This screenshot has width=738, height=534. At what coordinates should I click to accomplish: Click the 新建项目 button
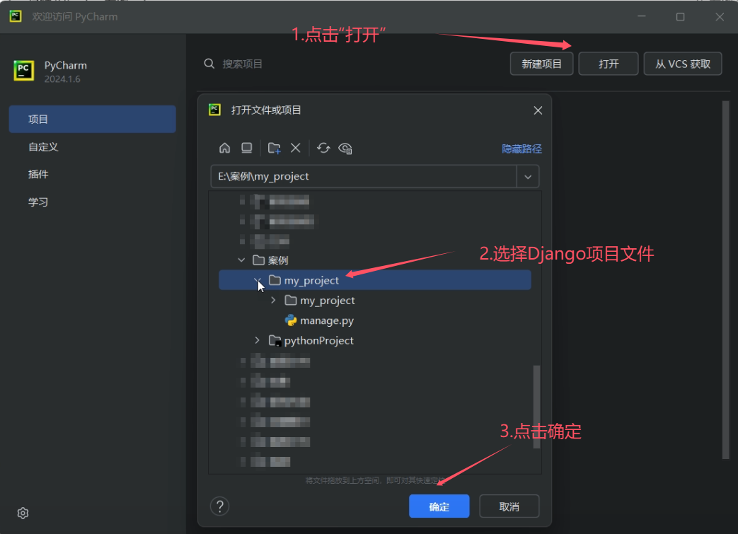click(542, 64)
